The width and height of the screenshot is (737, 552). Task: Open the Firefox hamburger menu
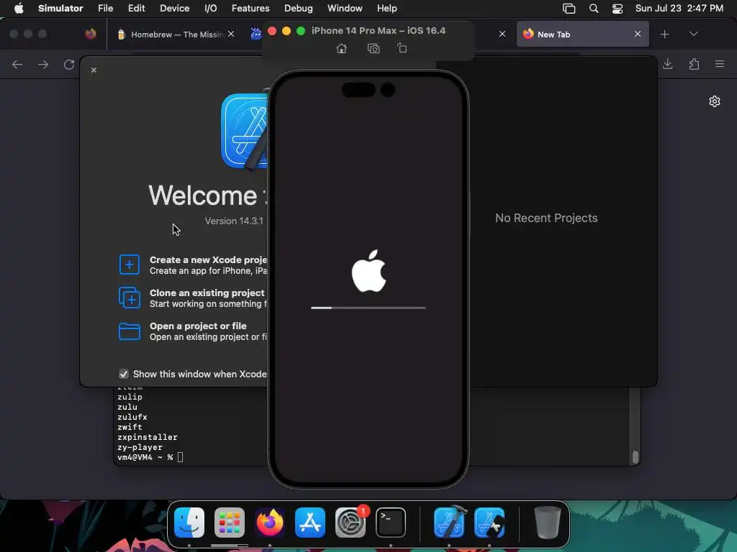720,64
